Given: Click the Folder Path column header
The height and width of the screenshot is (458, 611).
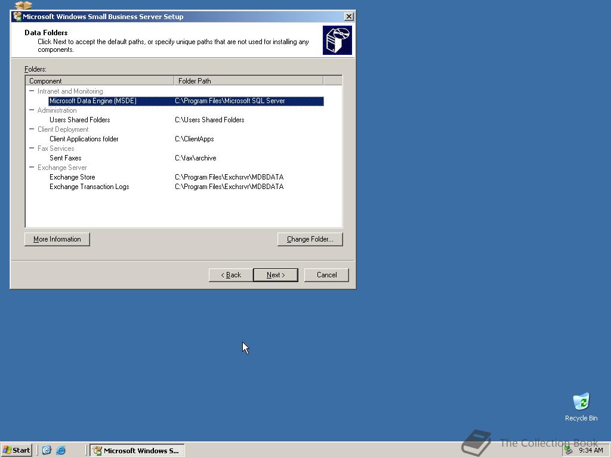Looking at the screenshot, I should pos(249,81).
